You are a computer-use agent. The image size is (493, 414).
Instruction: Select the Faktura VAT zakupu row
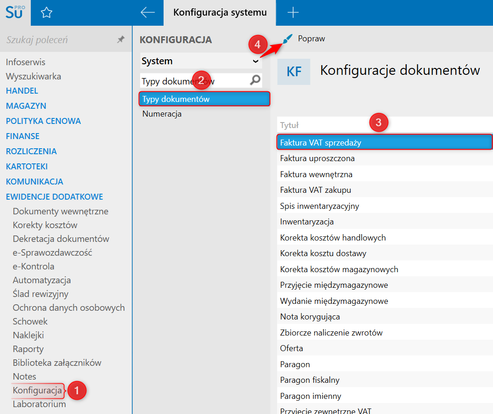tap(385, 190)
